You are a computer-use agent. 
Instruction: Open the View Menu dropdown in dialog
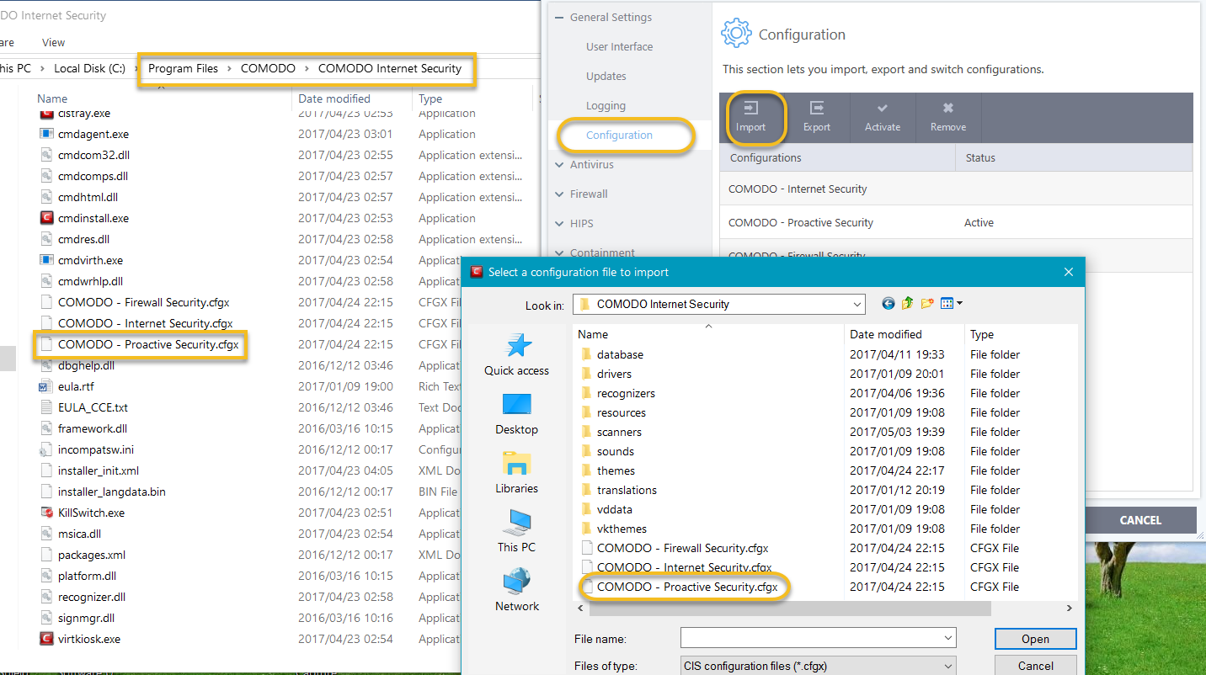pyautogui.click(x=951, y=304)
